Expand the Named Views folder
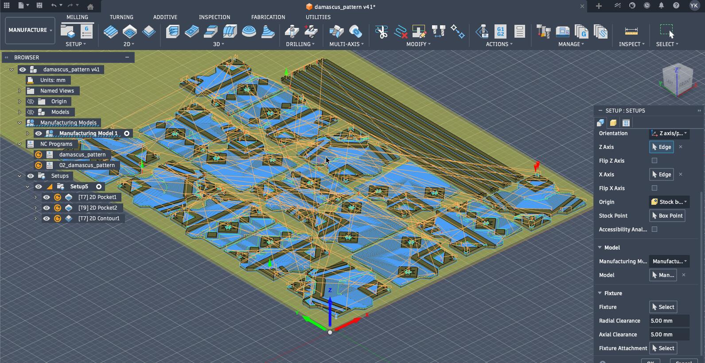This screenshot has height=363, width=705. pyautogui.click(x=19, y=91)
